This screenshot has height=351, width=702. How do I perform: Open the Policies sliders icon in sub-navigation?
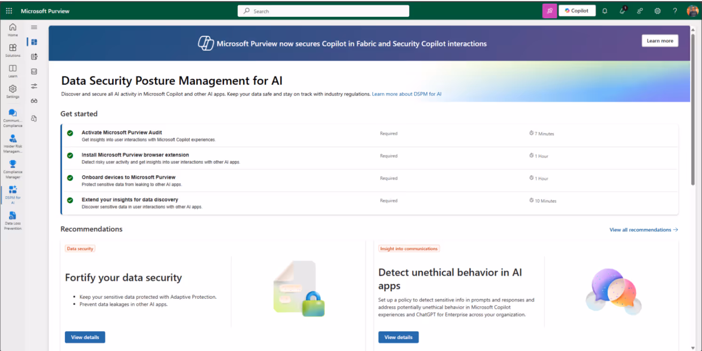click(34, 86)
